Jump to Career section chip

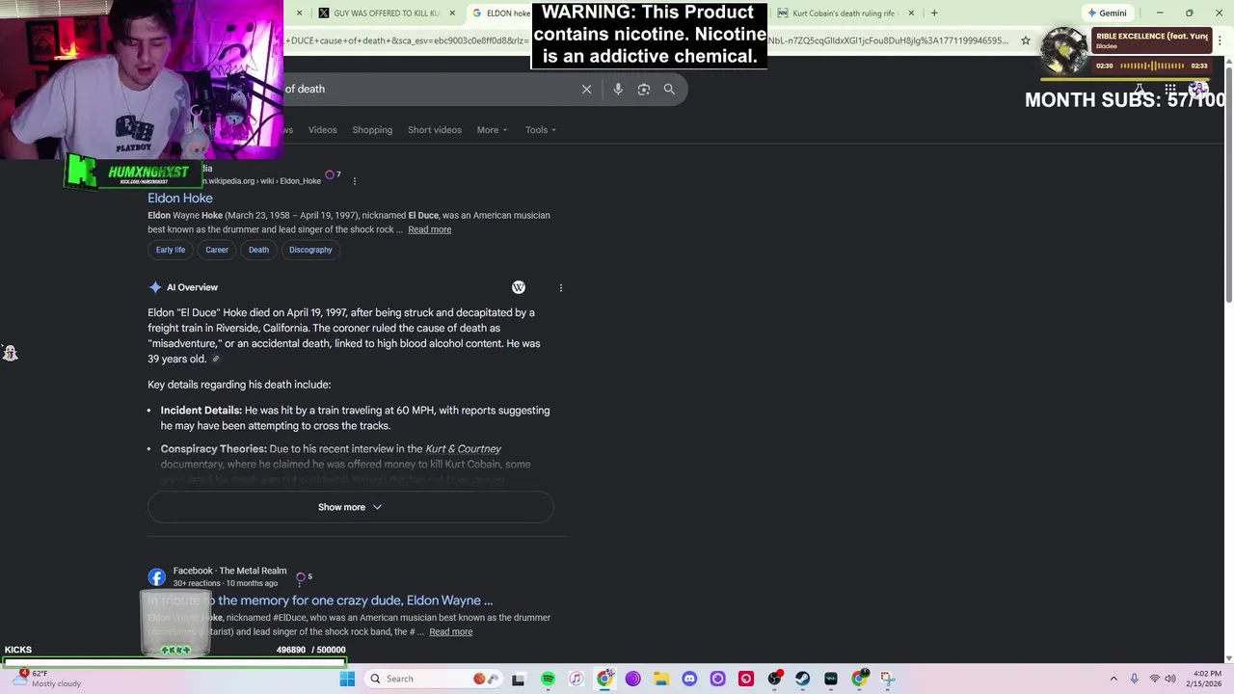pyautogui.click(x=217, y=250)
